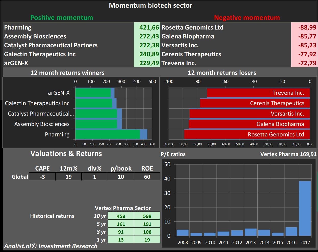Image resolution: width=318 pixels, height=252 pixels.
Task: Click the ROE value cell showing 60
Action: (x=147, y=177)
